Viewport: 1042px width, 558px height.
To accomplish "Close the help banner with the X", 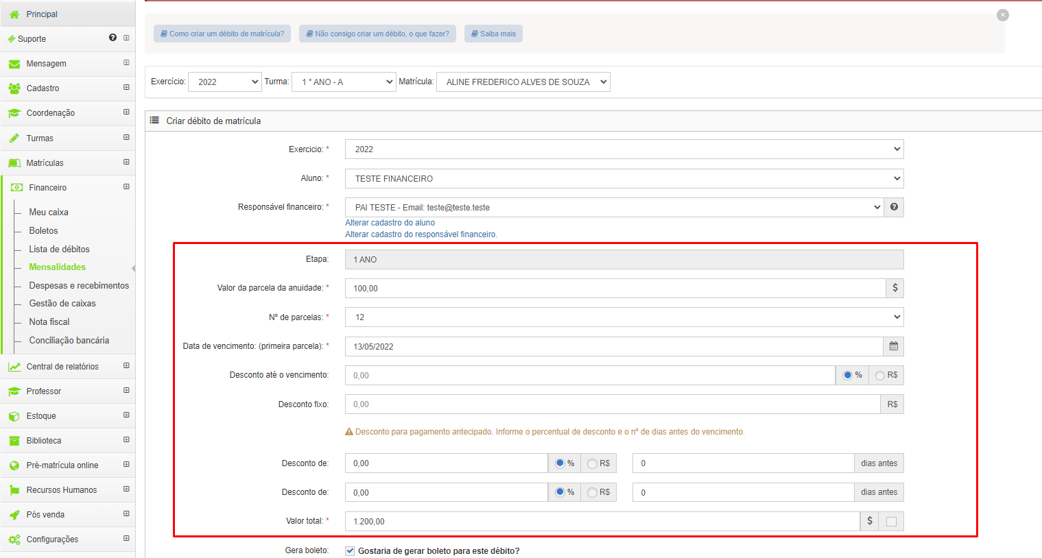I will tap(1003, 14).
